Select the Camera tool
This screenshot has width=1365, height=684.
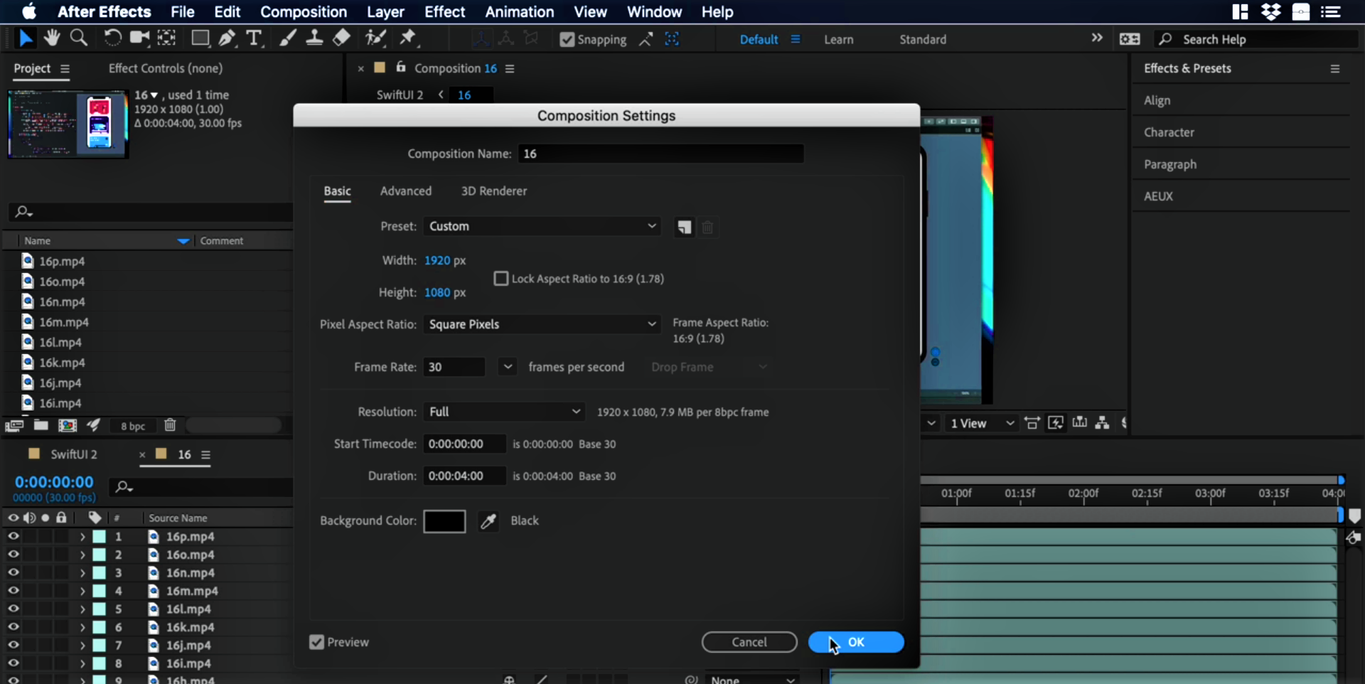139,38
